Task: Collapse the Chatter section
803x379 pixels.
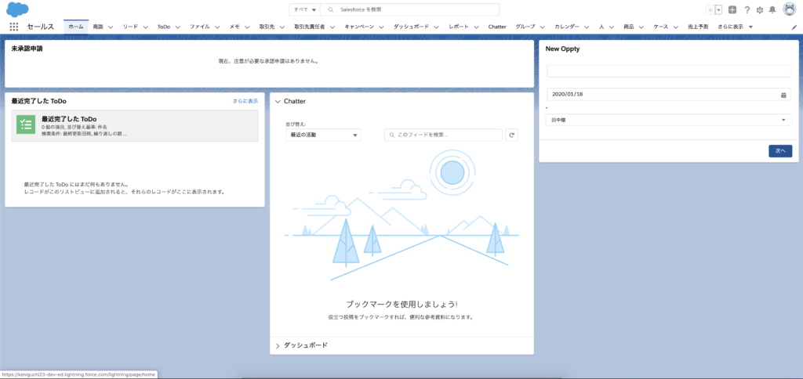Action: pyautogui.click(x=278, y=101)
